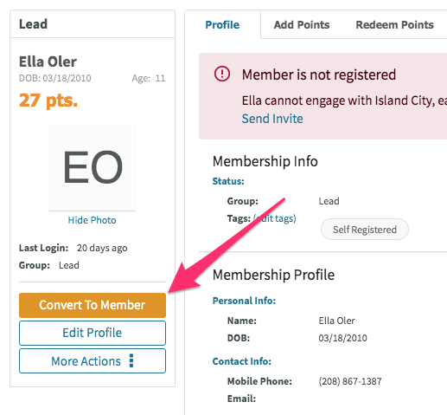Switch to the Add Points tab
447x415 pixels.
point(302,25)
